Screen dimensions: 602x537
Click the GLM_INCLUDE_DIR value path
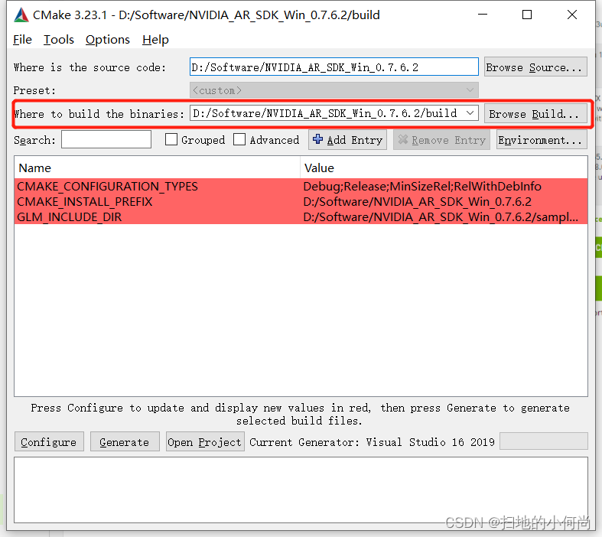(x=441, y=217)
